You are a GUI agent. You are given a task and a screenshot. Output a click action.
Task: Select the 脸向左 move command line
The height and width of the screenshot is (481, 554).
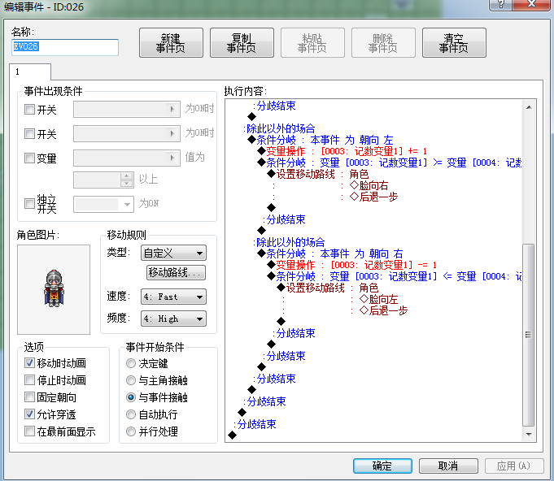point(378,299)
